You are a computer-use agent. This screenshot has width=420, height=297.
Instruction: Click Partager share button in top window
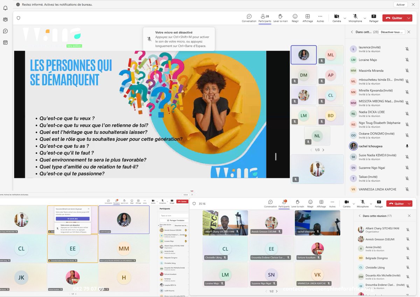point(374,18)
